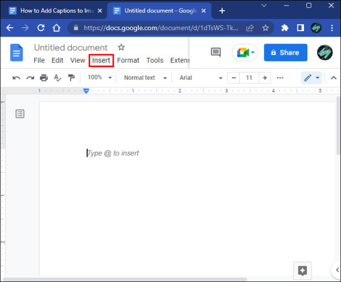Open the Arial font dropdown
This screenshot has width=341, height=282.
pos(201,78)
